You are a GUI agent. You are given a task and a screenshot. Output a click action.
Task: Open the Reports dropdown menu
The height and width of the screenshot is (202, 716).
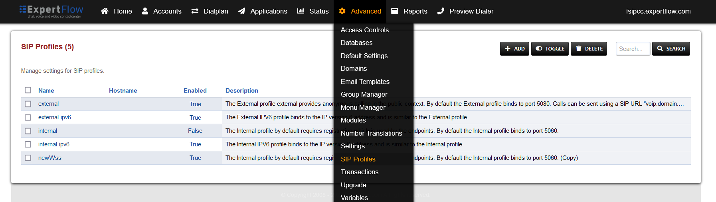point(409,11)
